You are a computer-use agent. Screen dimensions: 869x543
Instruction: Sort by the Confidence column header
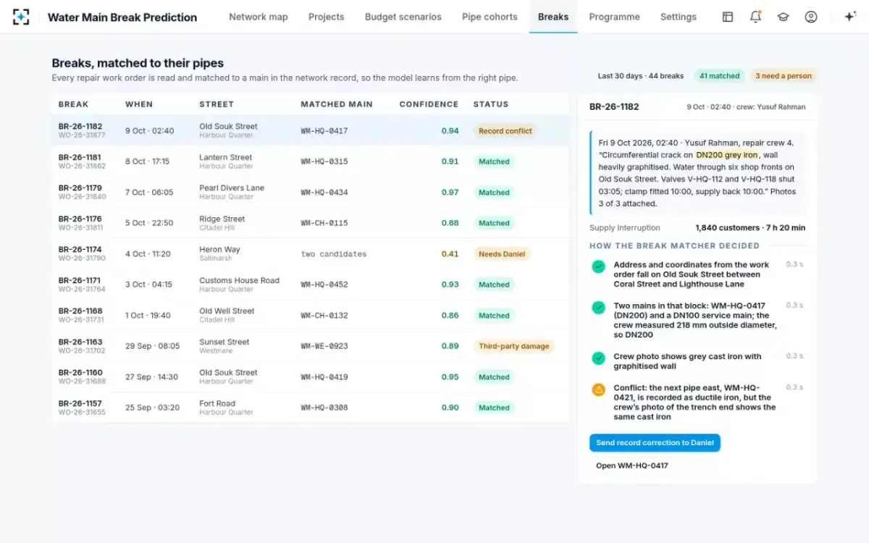[429, 104]
